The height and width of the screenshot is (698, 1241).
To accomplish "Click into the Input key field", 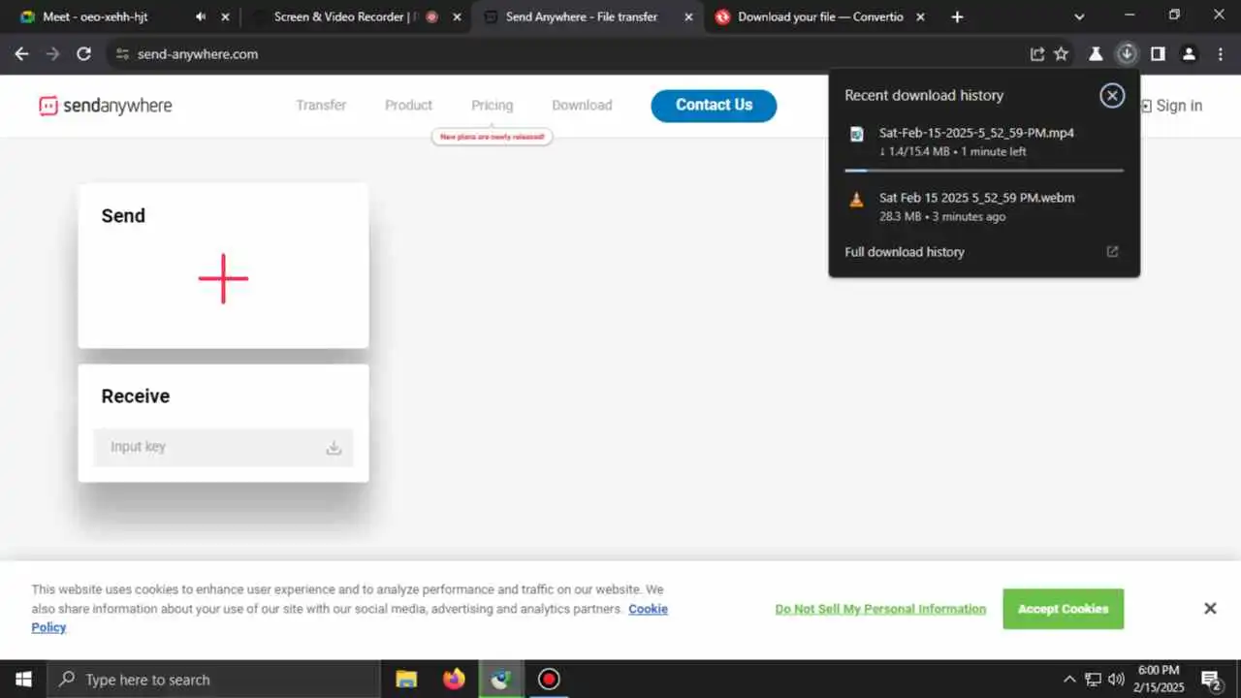I will click(223, 447).
